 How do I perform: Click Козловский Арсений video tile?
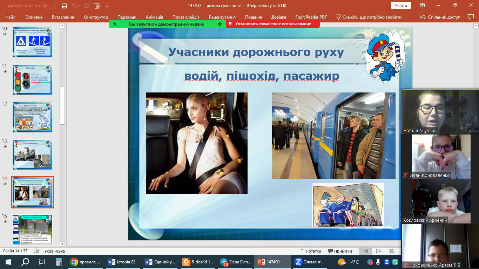coord(440,201)
